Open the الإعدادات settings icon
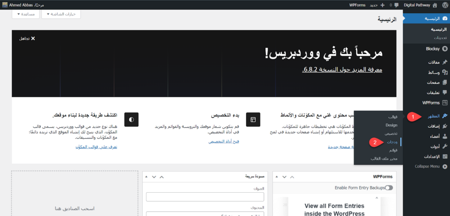450x216 pixels. click(x=445, y=157)
